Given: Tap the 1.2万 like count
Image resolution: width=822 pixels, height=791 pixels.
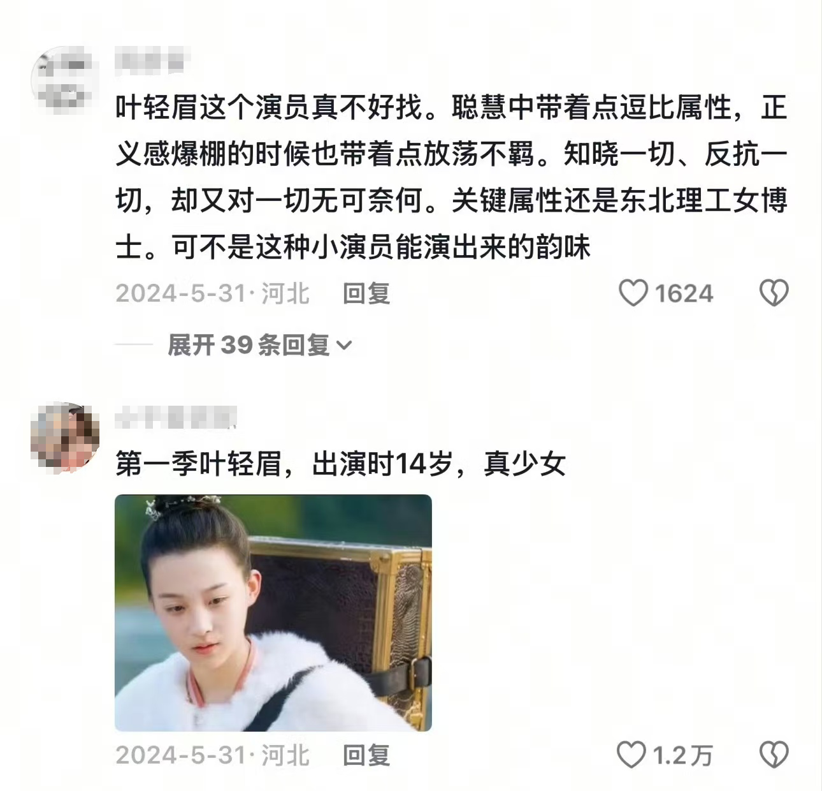Looking at the screenshot, I should tap(682, 755).
